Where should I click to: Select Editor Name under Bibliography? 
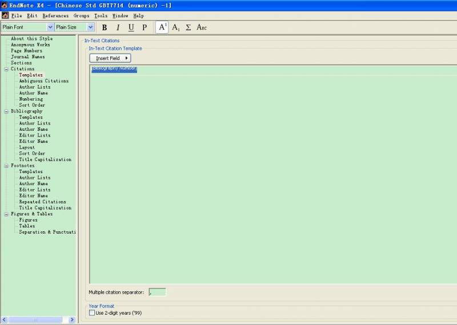click(x=34, y=142)
